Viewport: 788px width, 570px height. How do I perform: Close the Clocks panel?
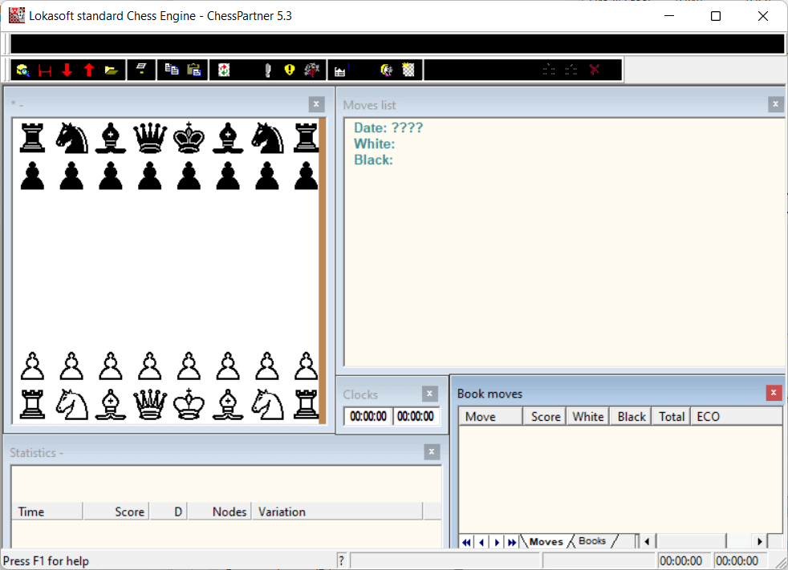tap(429, 393)
